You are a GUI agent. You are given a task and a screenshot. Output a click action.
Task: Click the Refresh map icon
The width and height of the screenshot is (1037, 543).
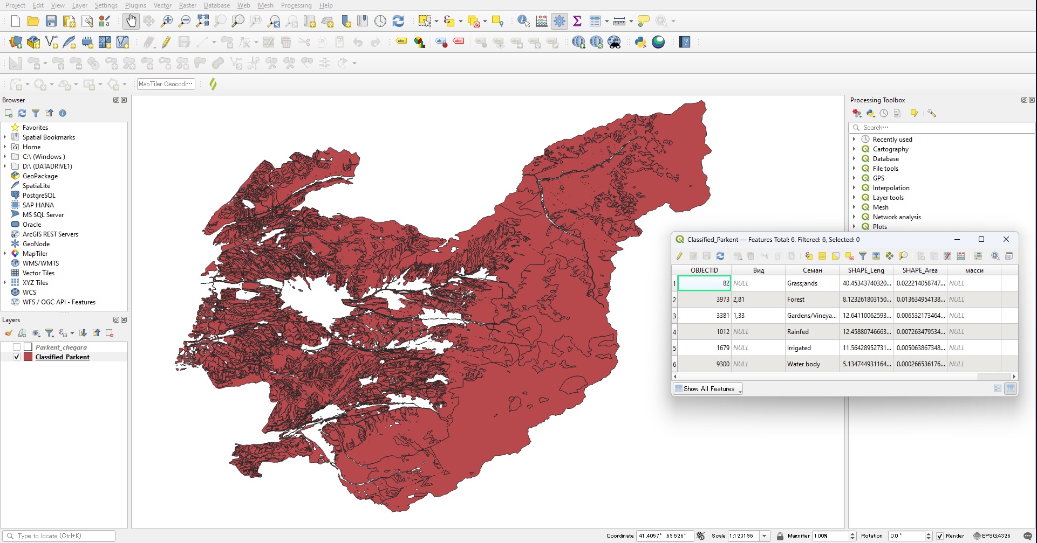point(398,21)
